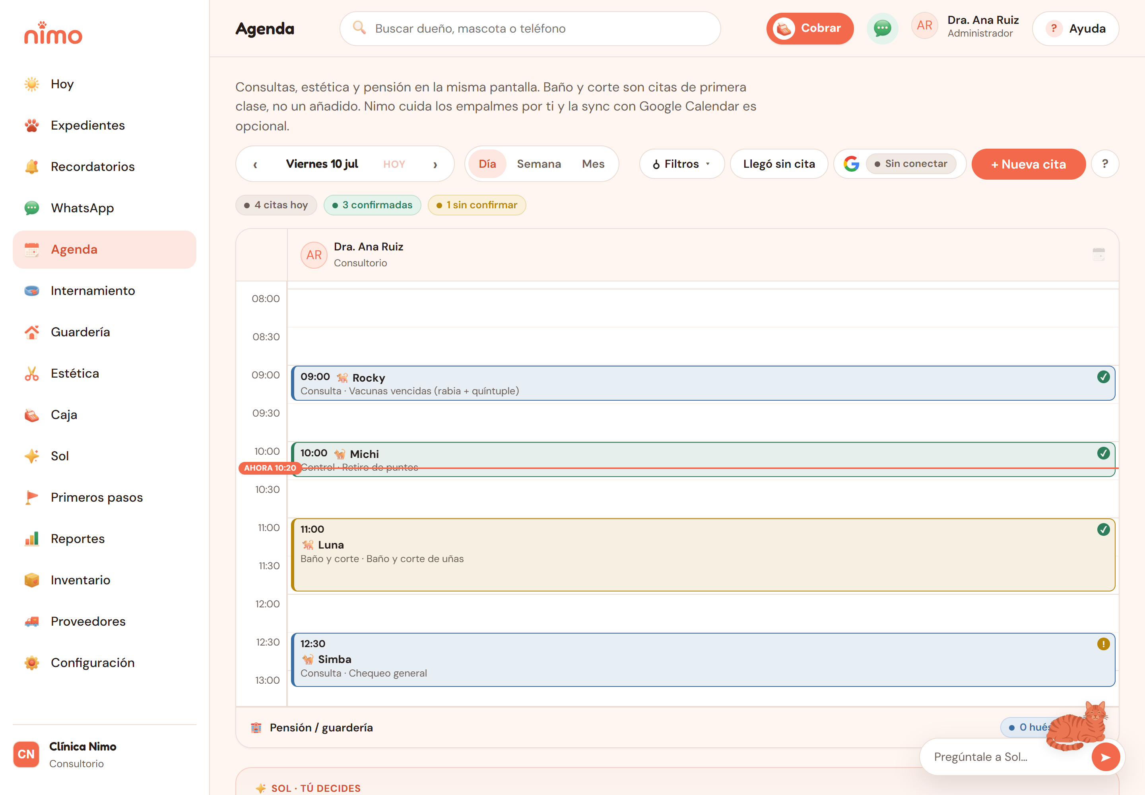Click Rocky's confirmed checkmark icon
This screenshot has width=1145, height=795.
[x=1103, y=377]
